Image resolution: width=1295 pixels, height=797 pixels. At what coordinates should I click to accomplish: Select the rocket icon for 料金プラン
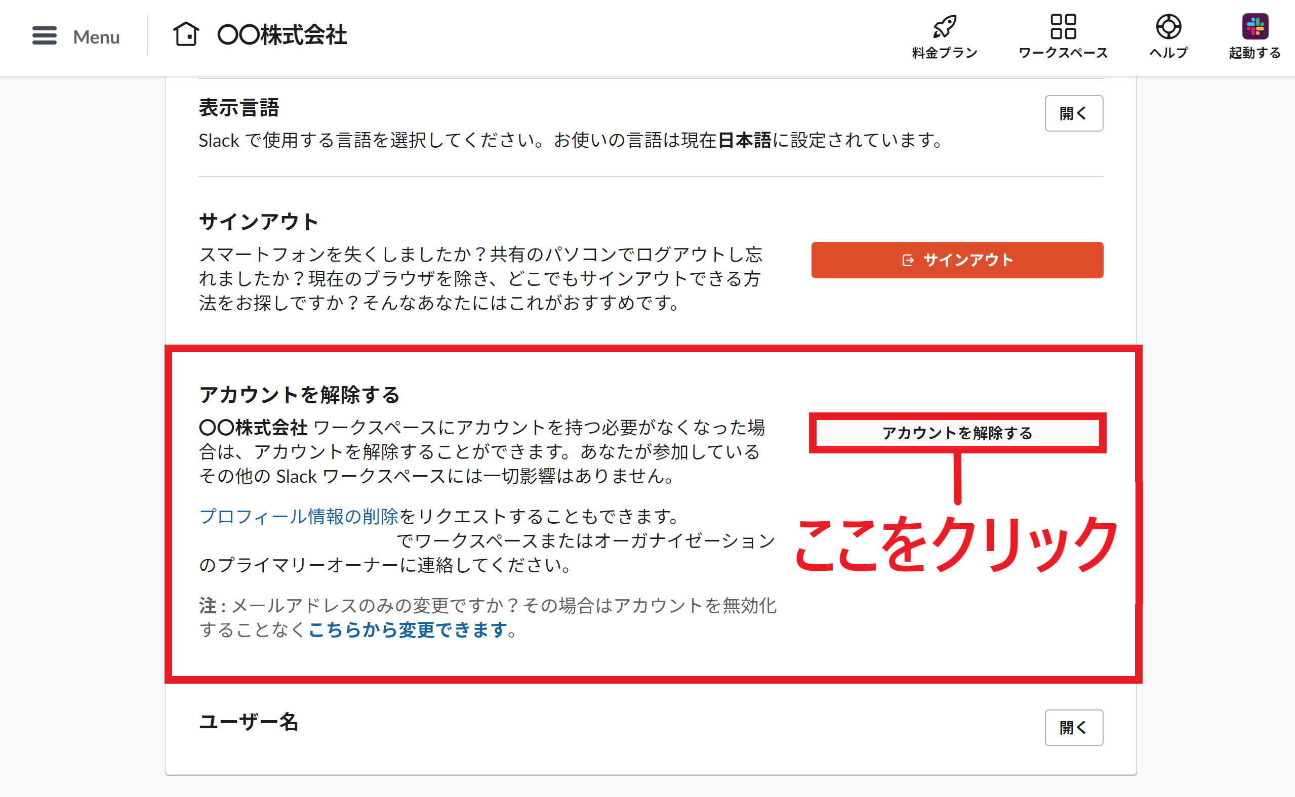coord(943,25)
